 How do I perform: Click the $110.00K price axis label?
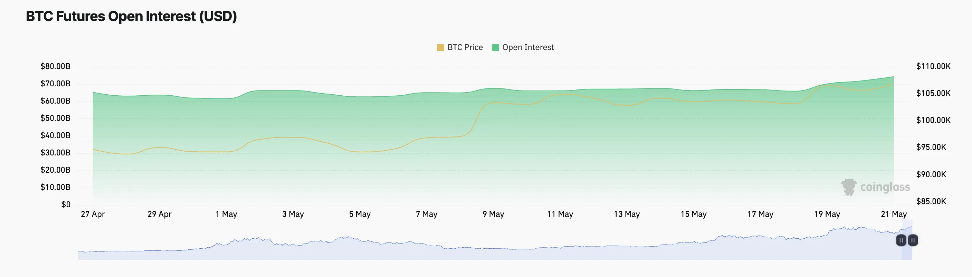click(933, 66)
